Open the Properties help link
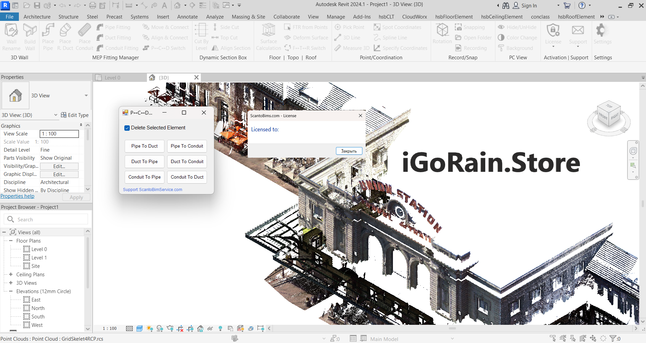The width and height of the screenshot is (646, 343). 18,196
